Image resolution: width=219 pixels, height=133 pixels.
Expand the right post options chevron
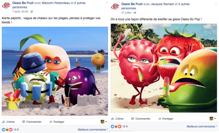point(216,4)
